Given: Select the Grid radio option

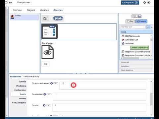Looking at the screenshot, I should [x=130, y=21].
